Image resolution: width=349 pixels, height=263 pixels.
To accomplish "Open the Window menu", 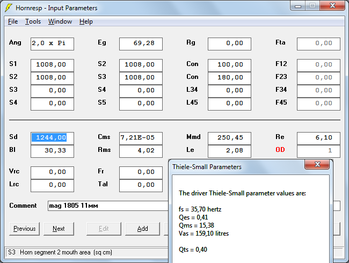I will click(x=60, y=21).
